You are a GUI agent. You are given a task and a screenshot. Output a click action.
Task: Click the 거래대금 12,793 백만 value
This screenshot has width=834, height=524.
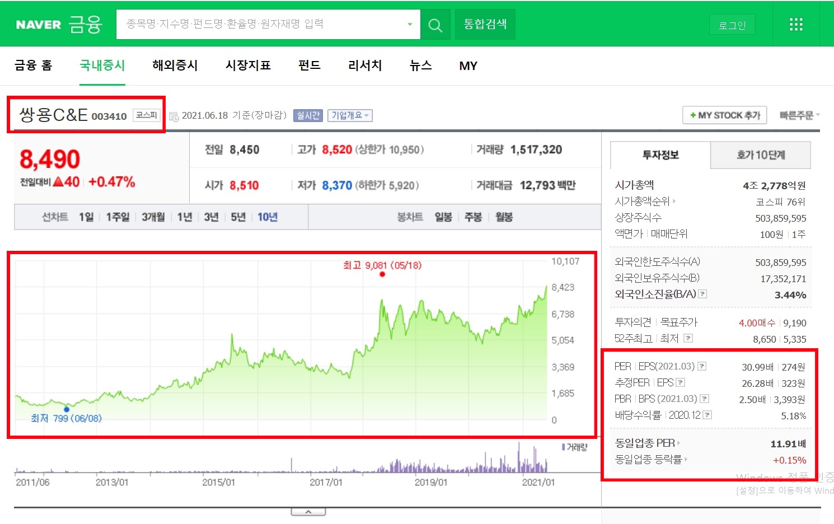[x=548, y=185]
